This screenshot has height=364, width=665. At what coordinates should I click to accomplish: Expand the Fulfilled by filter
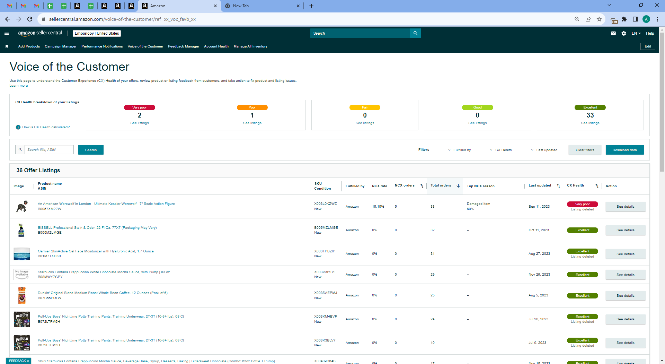tap(459, 150)
